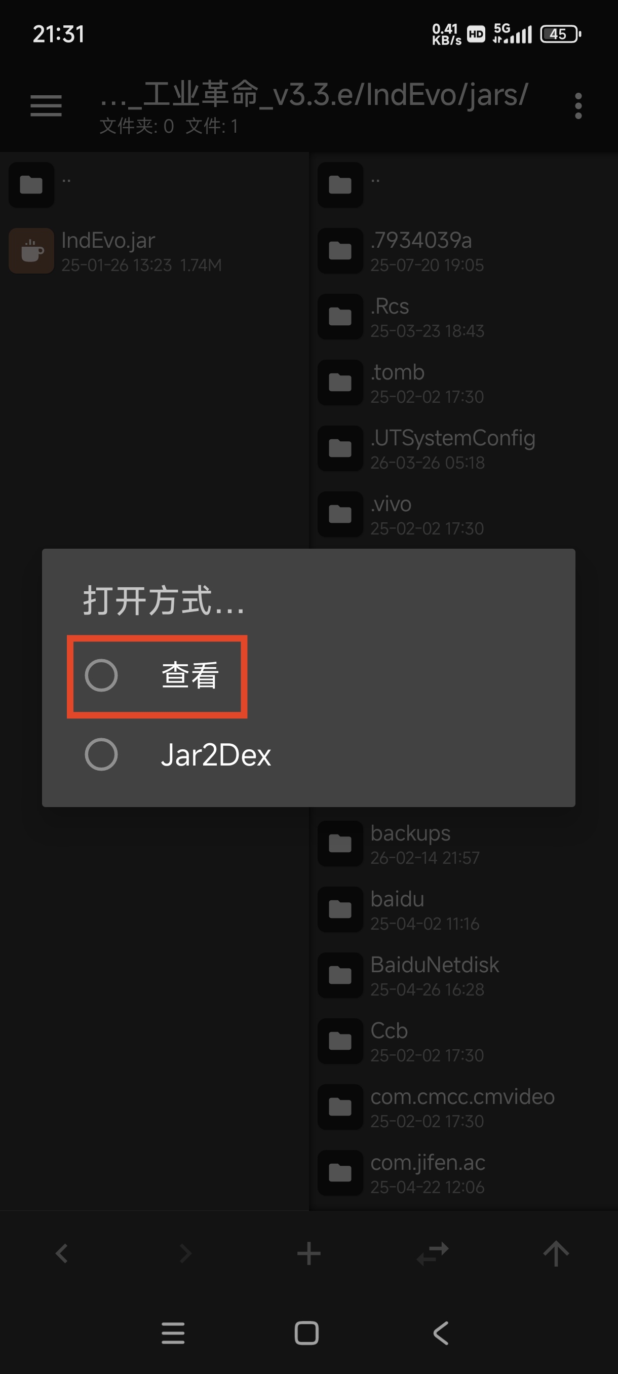Open the .UTSystemConfig folder

(x=463, y=448)
